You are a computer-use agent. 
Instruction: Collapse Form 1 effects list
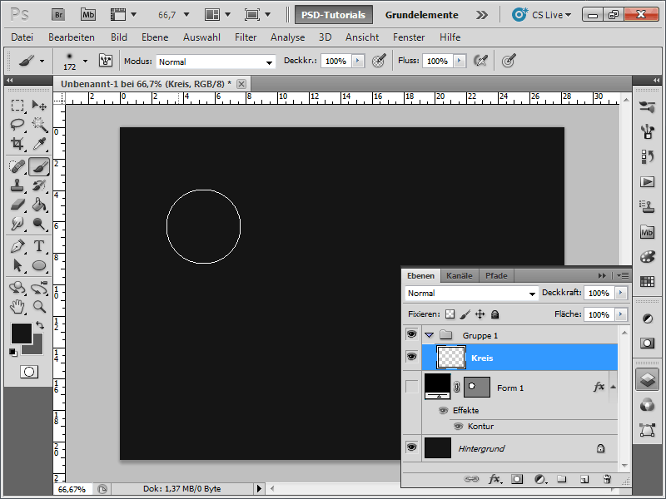click(614, 387)
